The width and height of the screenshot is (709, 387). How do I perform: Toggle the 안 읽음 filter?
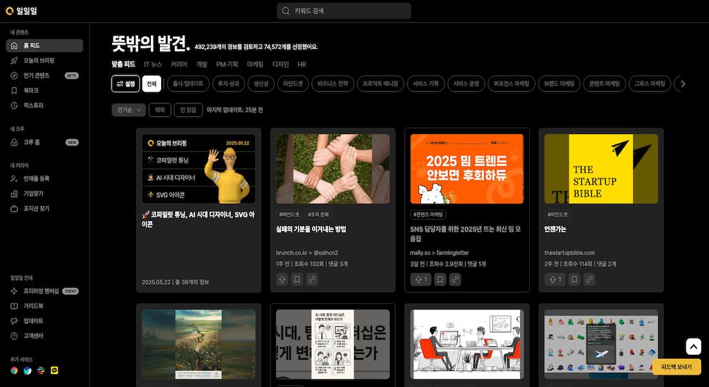[x=188, y=110]
